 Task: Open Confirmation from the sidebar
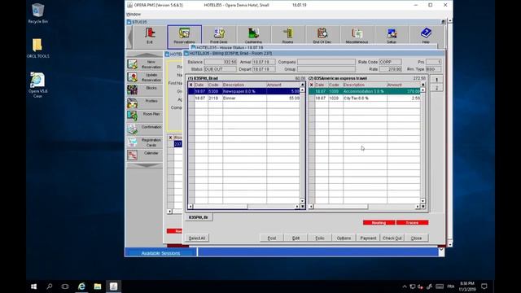pyautogui.click(x=145, y=129)
